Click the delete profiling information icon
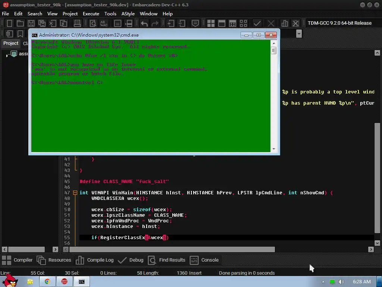The height and width of the screenshot is (287, 382). (295, 23)
